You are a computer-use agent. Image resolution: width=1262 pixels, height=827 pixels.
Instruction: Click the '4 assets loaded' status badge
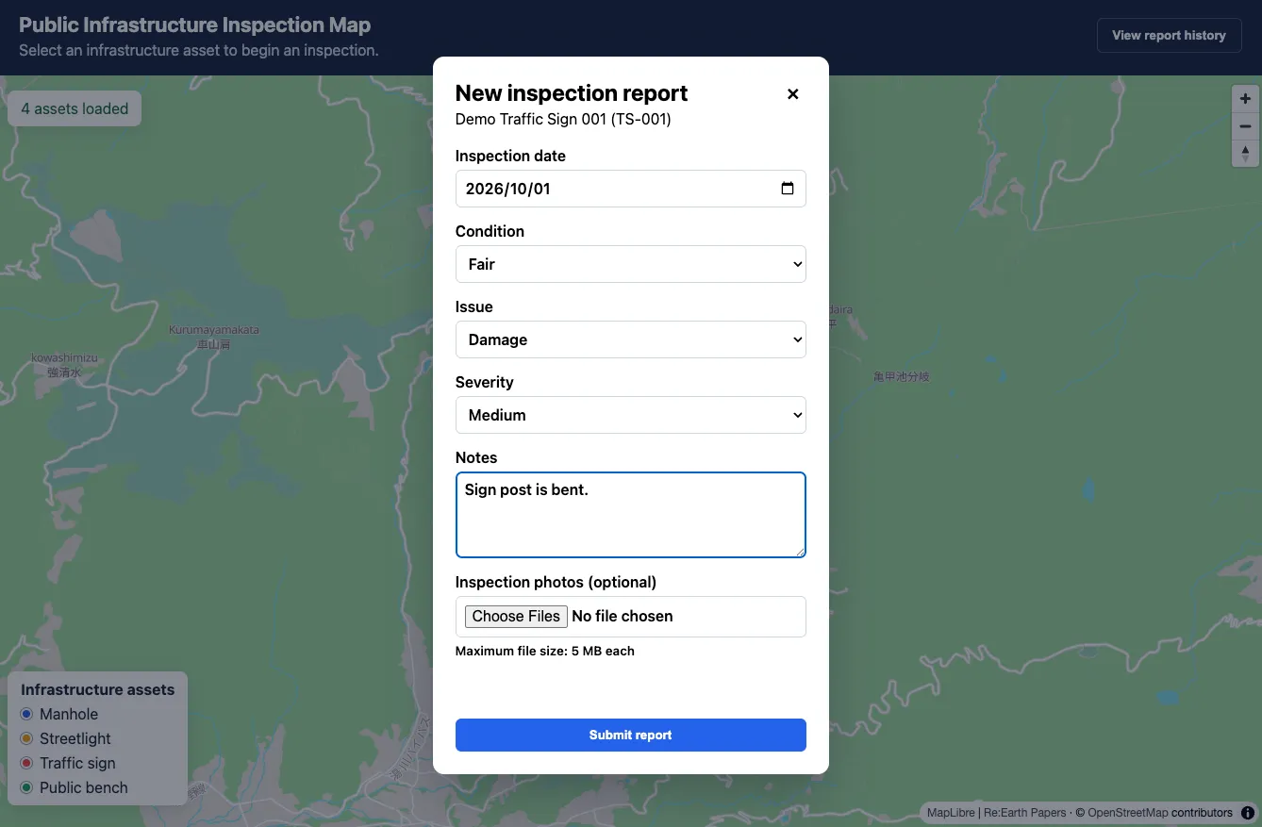pos(75,108)
